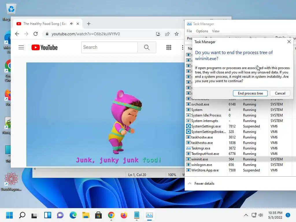Select taskhostw.exe with PID 1836
This screenshot has height=222, width=296.
click(x=240, y=143)
